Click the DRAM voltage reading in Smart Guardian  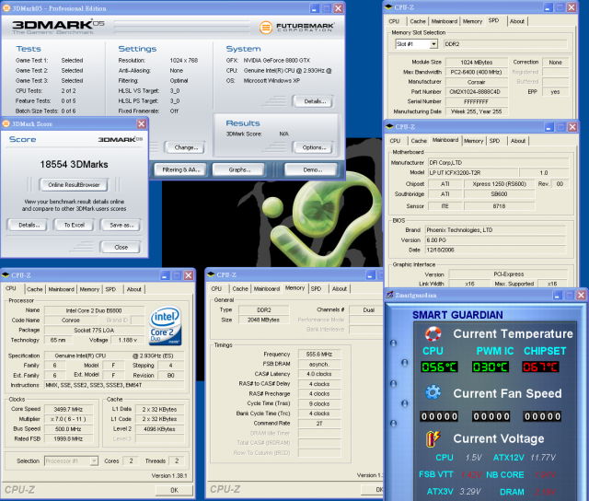click(x=545, y=492)
